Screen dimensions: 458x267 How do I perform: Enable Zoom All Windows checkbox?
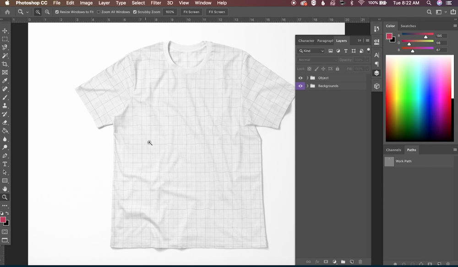[x=98, y=12]
